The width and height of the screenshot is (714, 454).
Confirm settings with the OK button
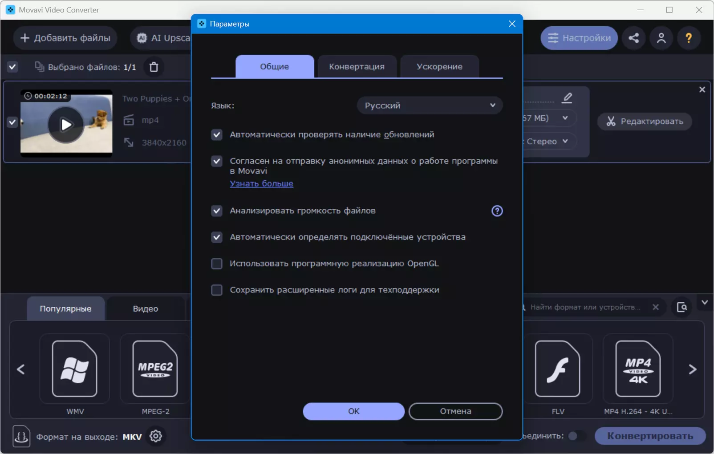[354, 411]
